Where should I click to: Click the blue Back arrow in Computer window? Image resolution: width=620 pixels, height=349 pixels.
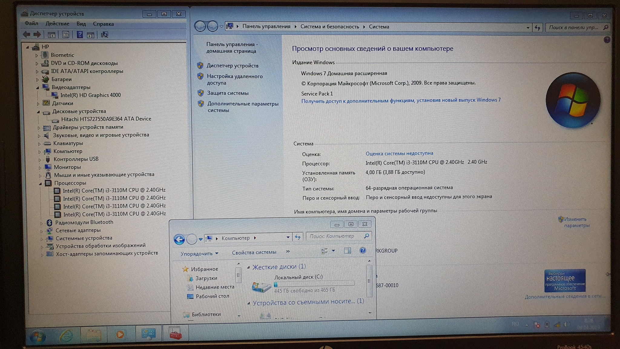pyautogui.click(x=179, y=240)
